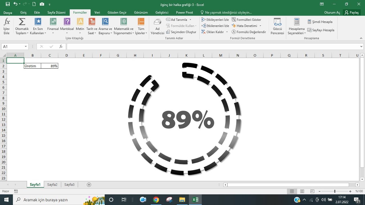Click the camera icon in quick access toolbar
Image resolution: width=365 pixels, height=205 pixels.
[x=42, y=4]
